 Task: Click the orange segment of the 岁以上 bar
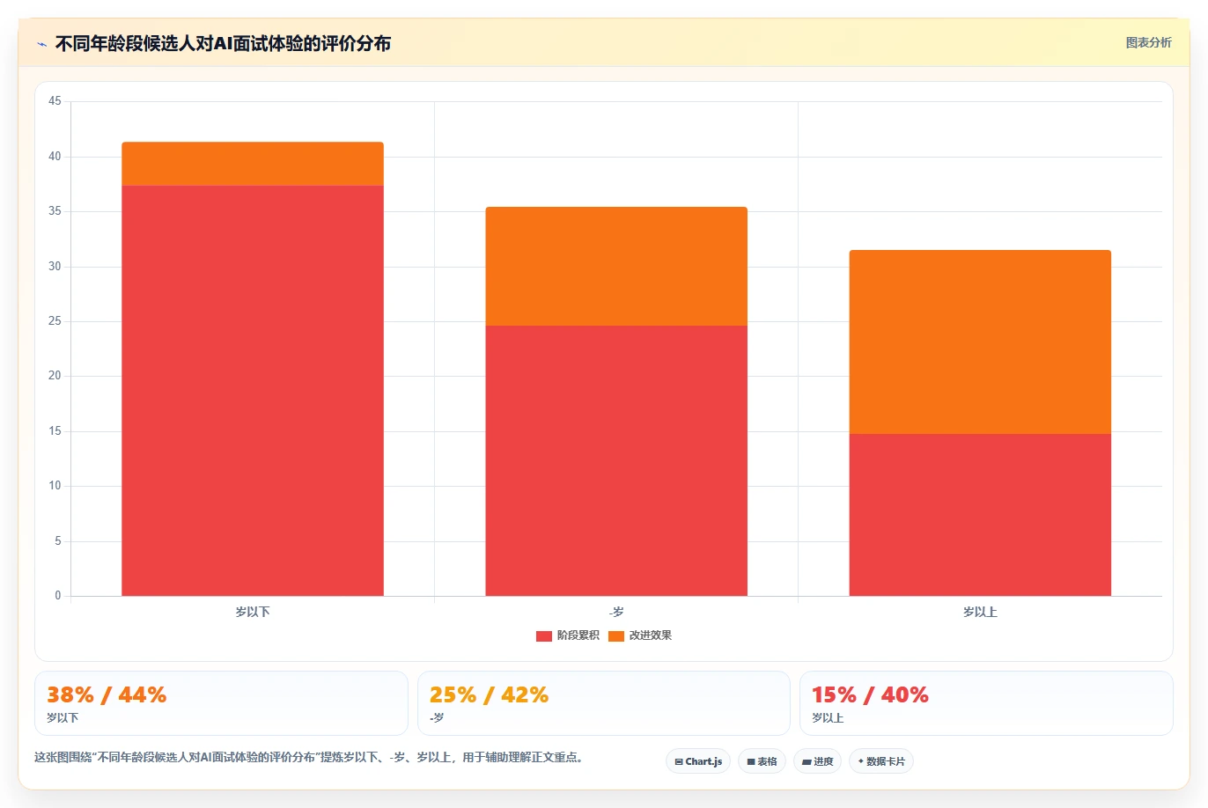click(x=980, y=342)
